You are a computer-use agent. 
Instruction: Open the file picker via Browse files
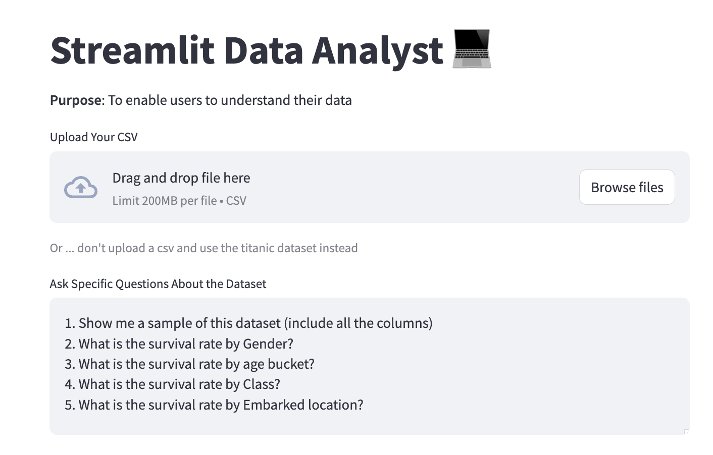pyautogui.click(x=627, y=187)
